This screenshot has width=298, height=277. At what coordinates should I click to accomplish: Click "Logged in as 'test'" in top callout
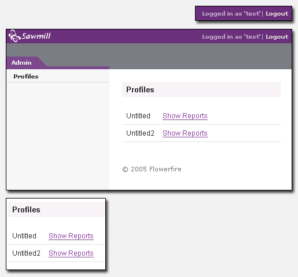point(231,14)
